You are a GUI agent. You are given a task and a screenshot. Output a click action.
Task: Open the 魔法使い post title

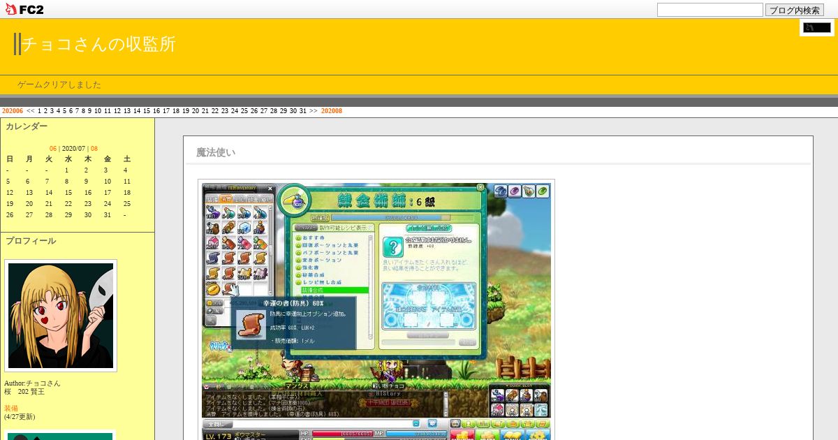point(216,152)
